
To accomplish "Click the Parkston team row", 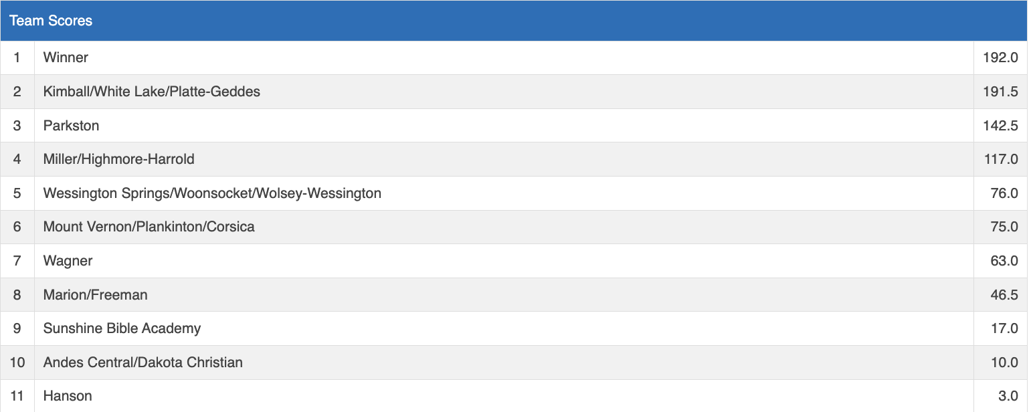I will point(71,126).
